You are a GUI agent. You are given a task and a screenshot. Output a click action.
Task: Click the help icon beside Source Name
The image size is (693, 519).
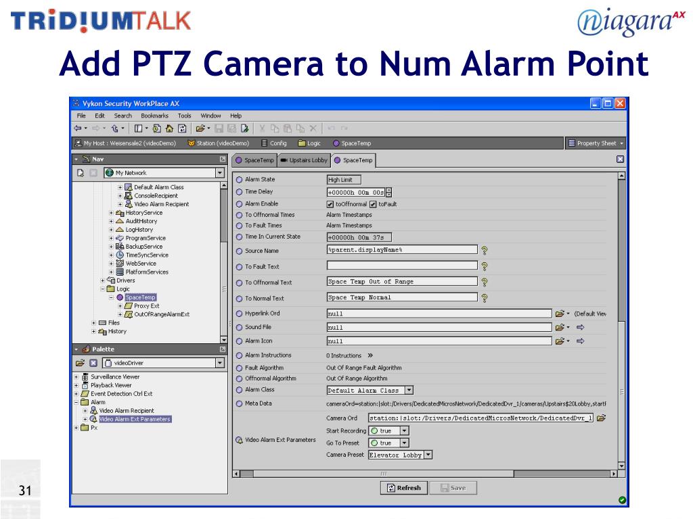point(485,251)
